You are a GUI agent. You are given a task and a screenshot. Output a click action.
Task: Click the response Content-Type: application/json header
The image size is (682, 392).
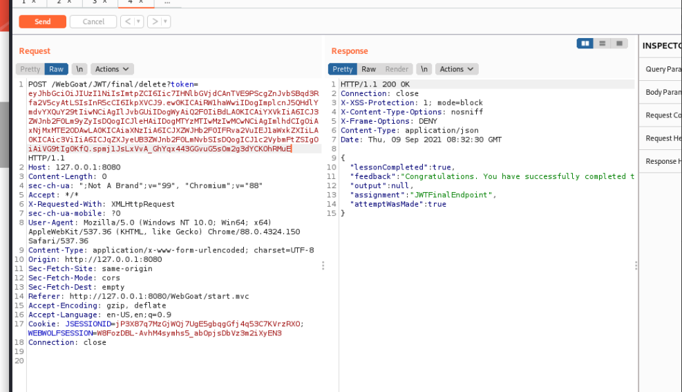pos(409,131)
